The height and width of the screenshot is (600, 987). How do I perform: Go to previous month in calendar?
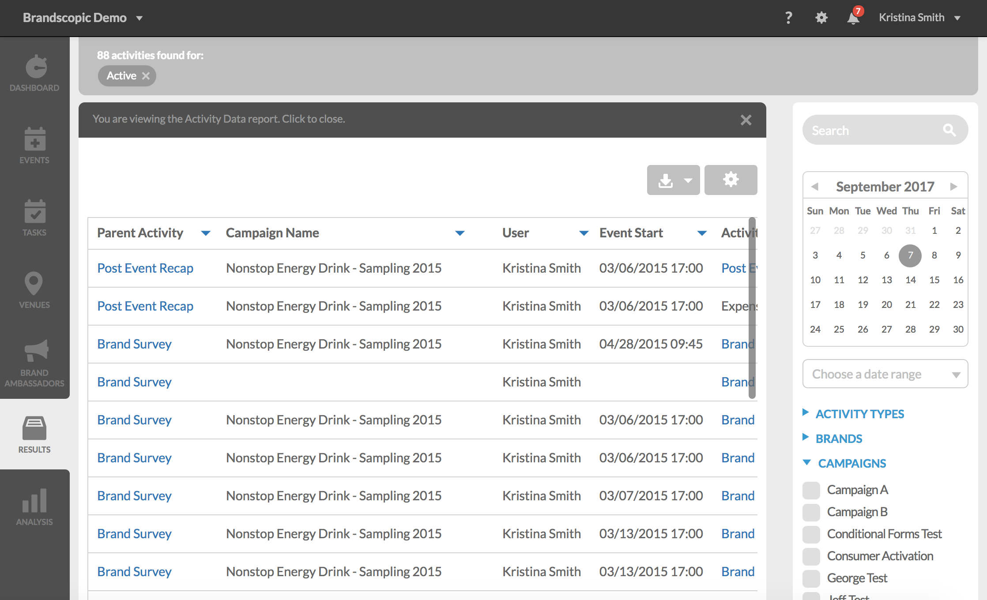point(815,187)
